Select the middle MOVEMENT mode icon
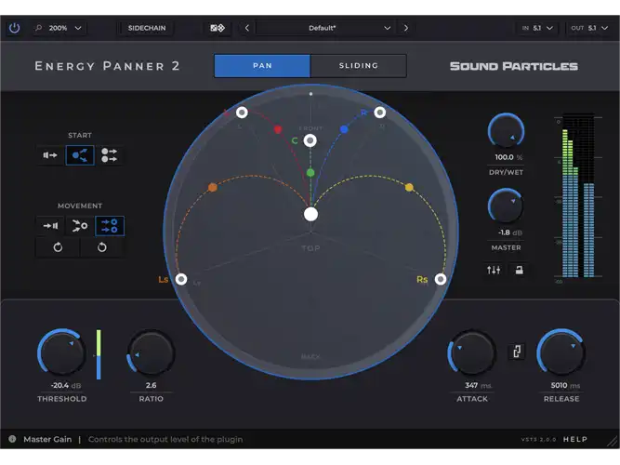 pos(80,226)
